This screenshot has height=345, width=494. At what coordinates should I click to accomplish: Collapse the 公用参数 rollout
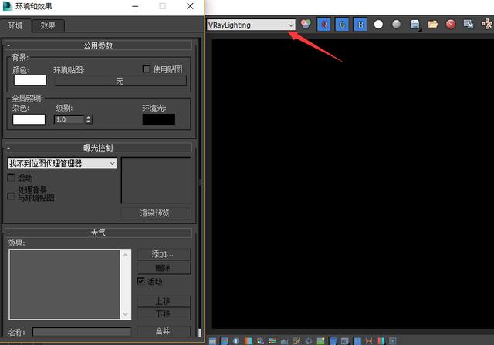pyautogui.click(x=99, y=45)
